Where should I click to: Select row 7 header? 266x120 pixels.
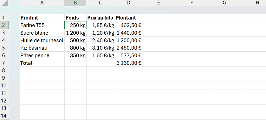(4, 63)
